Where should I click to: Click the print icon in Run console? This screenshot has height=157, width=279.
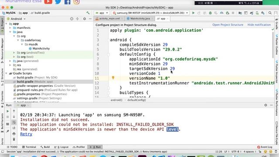(x=14, y=134)
